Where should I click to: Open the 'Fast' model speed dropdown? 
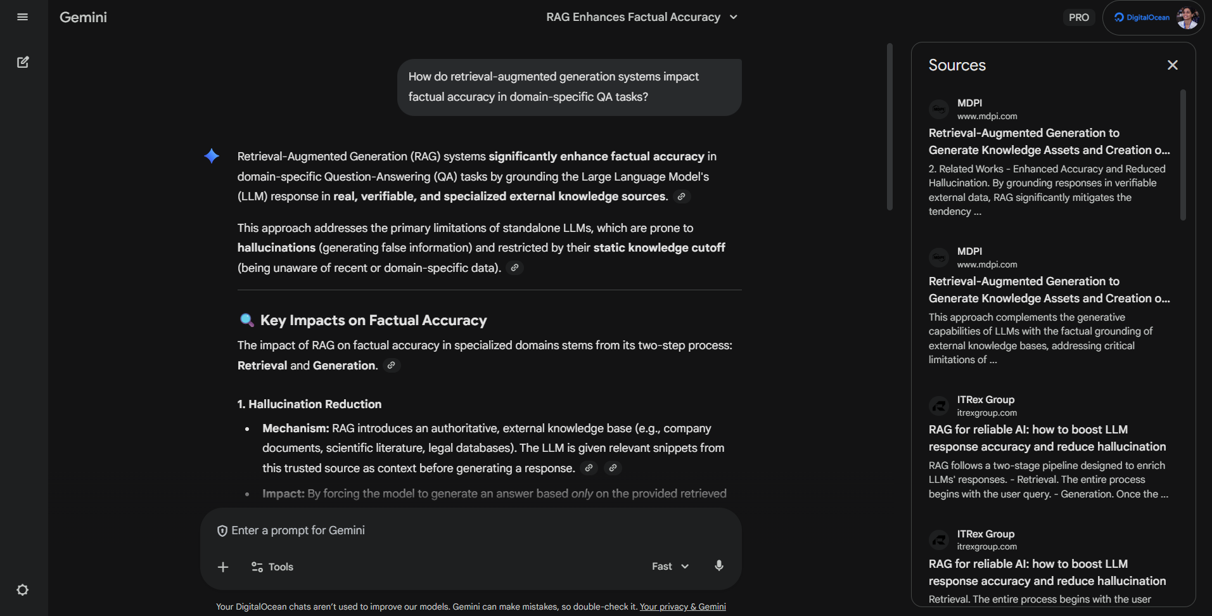[670, 566]
